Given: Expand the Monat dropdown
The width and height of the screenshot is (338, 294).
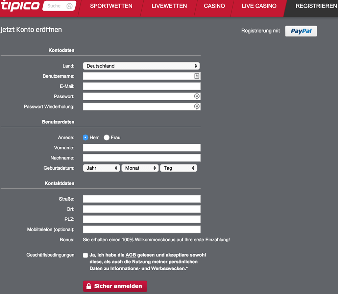Looking at the screenshot, I should pyautogui.click(x=140, y=168).
